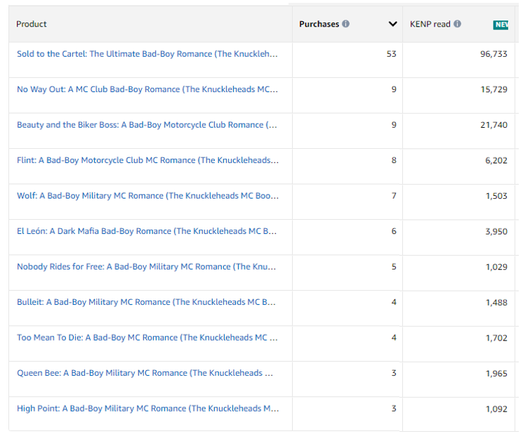The image size is (523, 441).
Task: Open No Way Out book link
Action: (x=147, y=89)
